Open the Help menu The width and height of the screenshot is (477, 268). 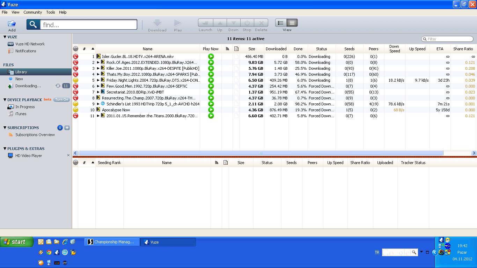pos(63,12)
